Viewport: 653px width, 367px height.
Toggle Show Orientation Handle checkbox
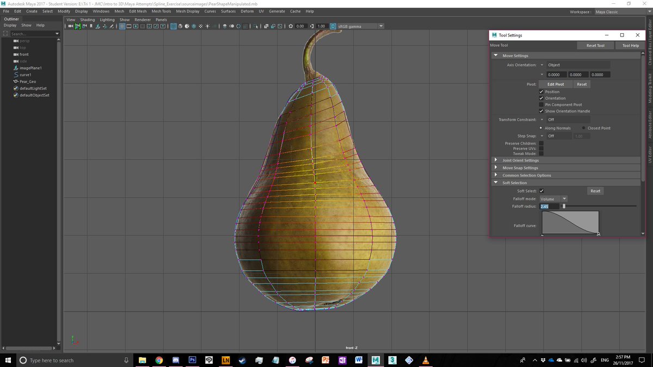[x=541, y=111]
